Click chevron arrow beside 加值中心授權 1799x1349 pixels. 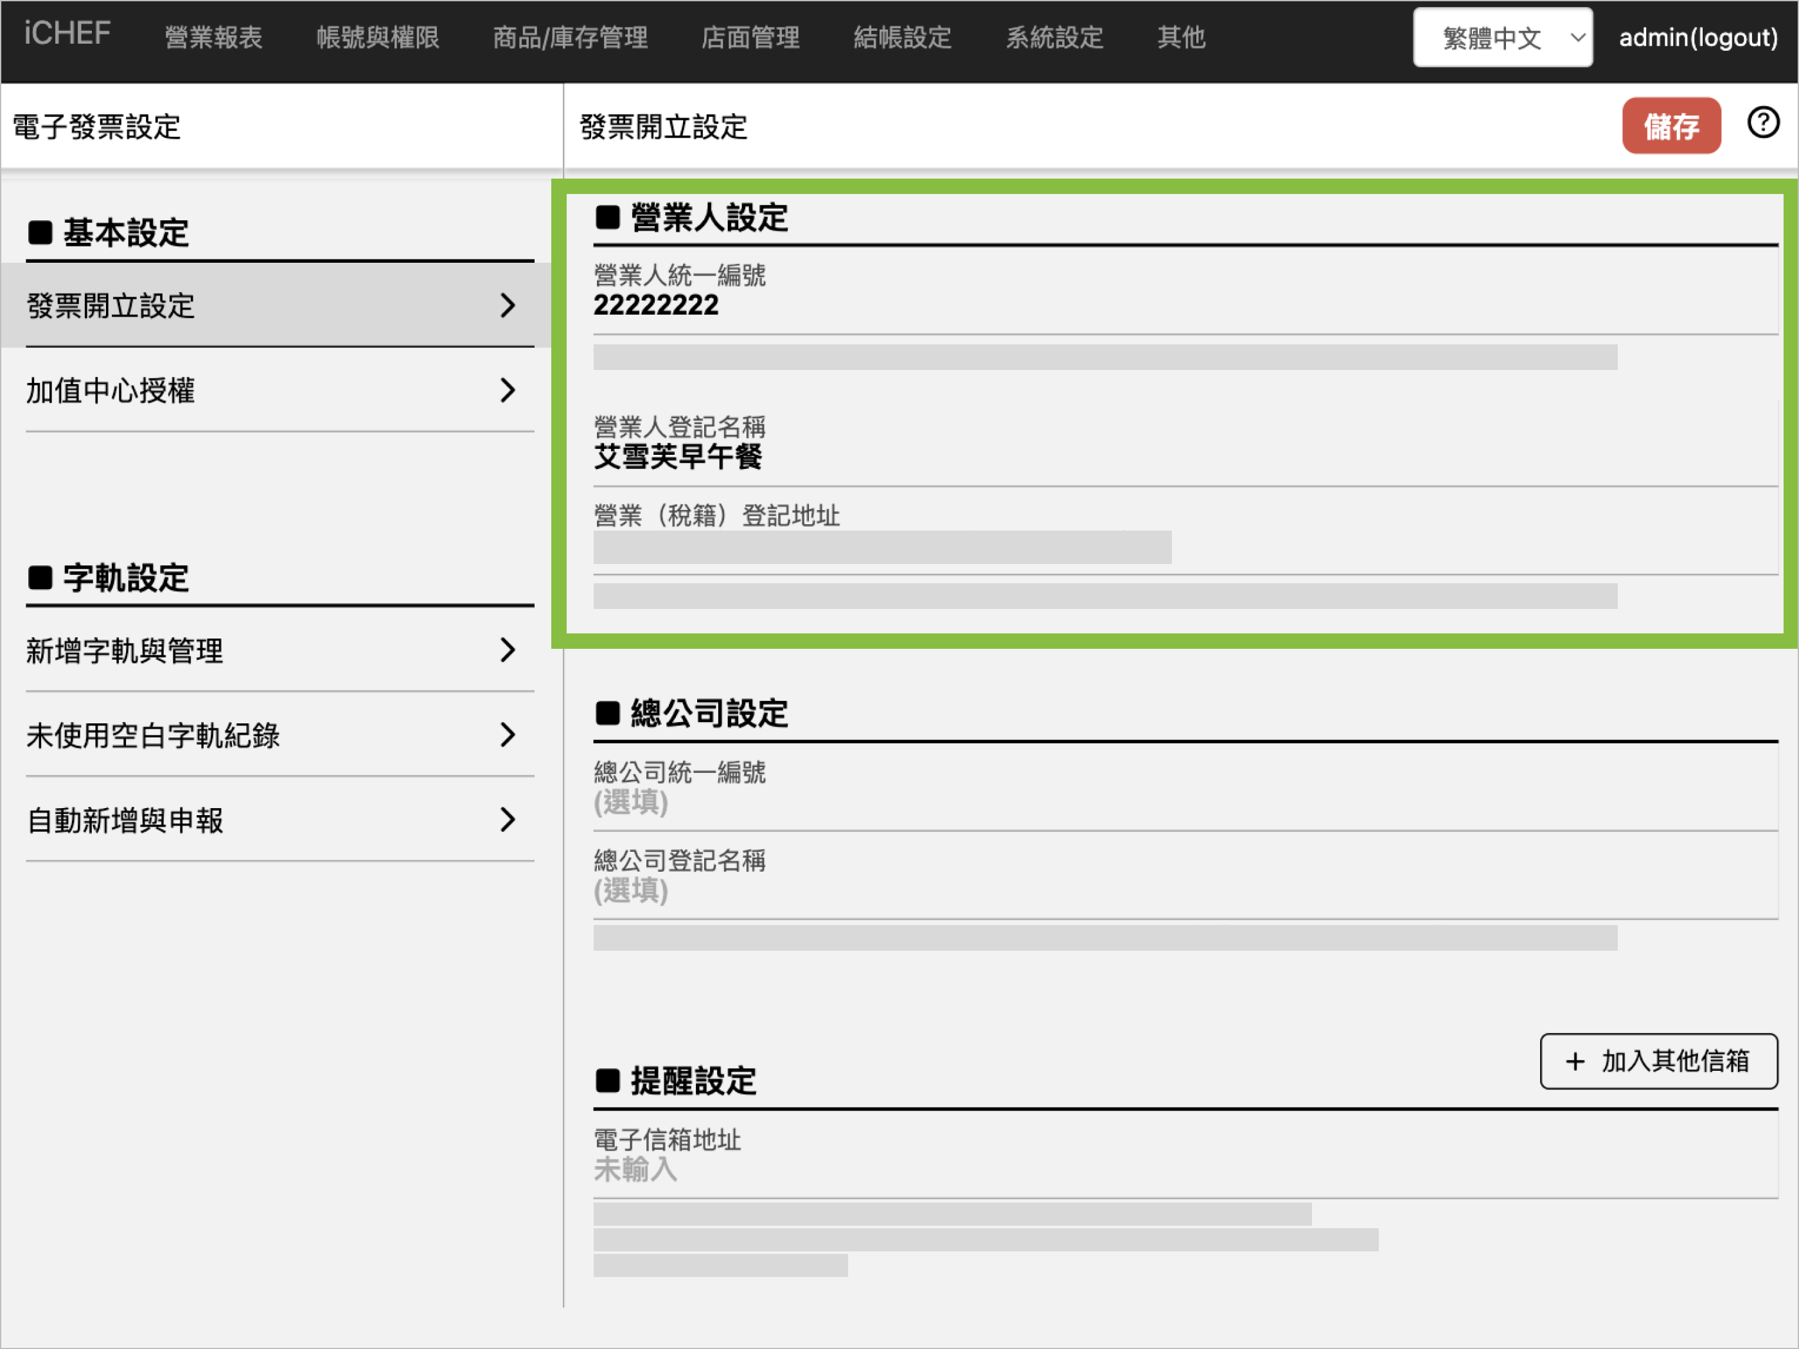tap(508, 391)
